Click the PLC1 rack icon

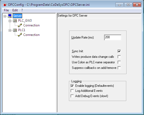pos(15,30)
